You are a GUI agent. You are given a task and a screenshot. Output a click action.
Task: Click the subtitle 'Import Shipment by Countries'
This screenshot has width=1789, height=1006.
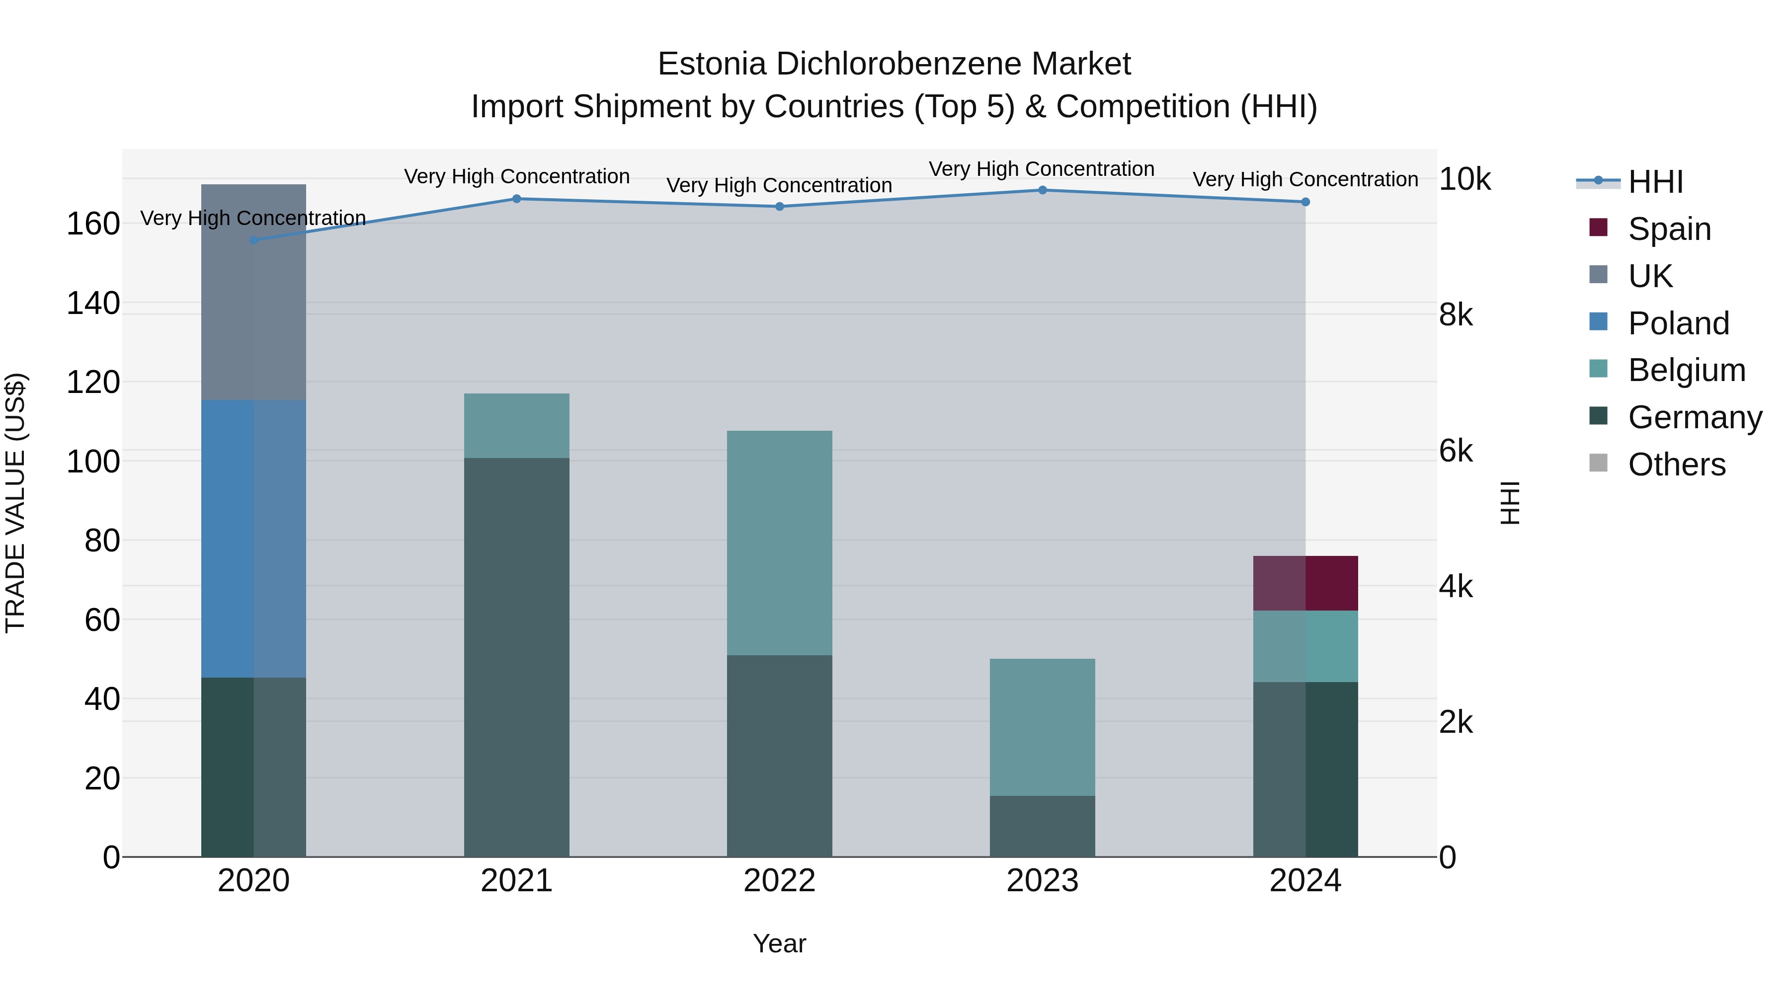pyautogui.click(x=688, y=107)
